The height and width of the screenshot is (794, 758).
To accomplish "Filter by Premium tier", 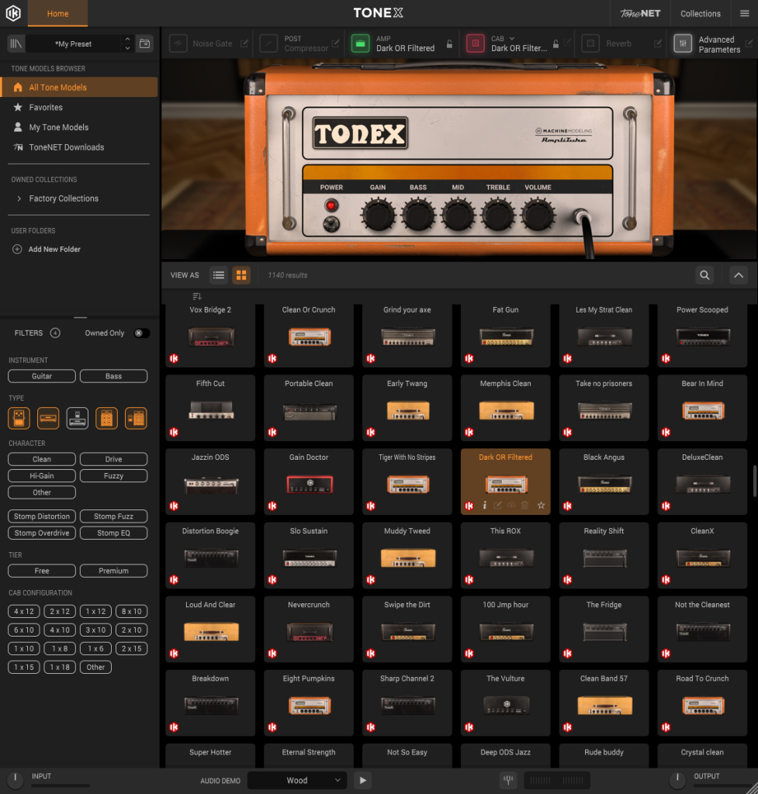I will [113, 571].
